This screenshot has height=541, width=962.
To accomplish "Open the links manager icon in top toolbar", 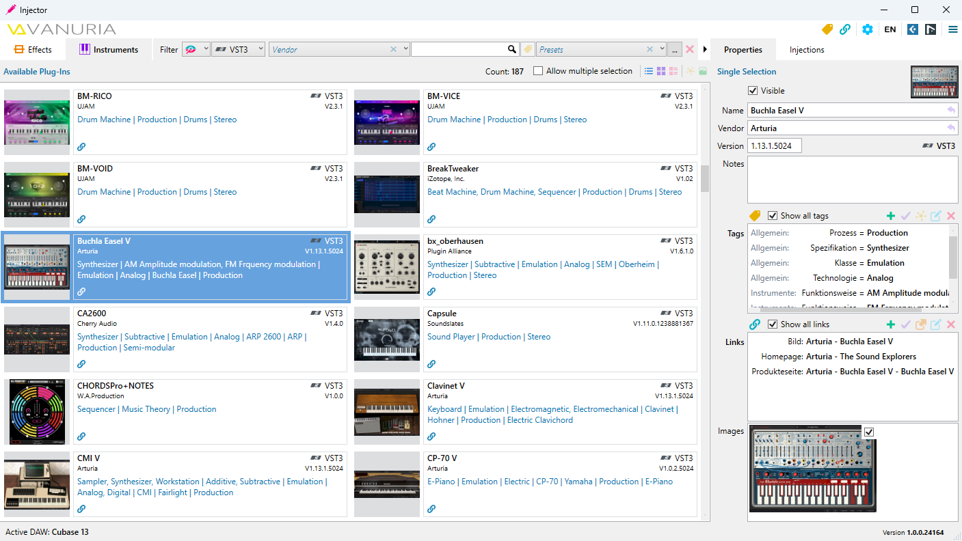I will [846, 29].
